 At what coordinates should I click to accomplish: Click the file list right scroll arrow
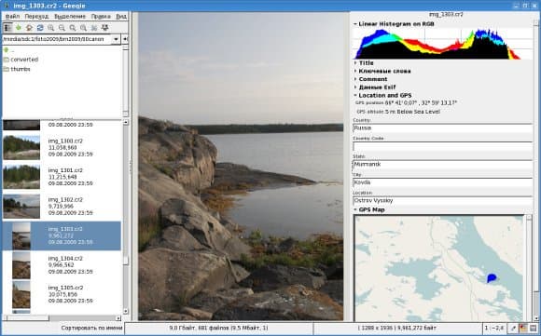(118, 318)
